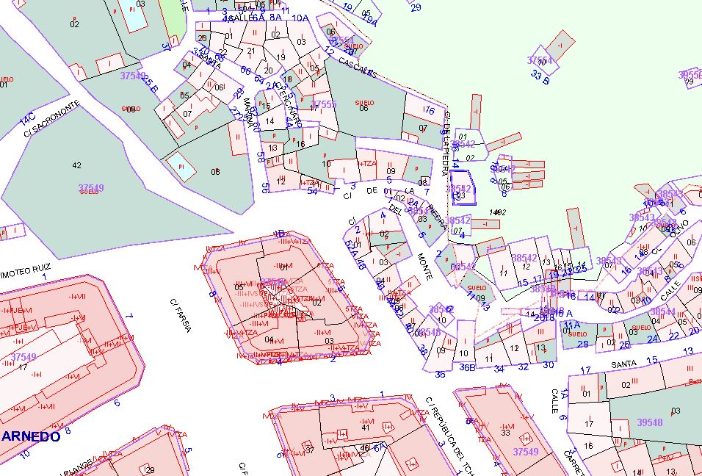Select large green parcel number 42
This screenshot has width=702, height=476.
[x=76, y=165]
